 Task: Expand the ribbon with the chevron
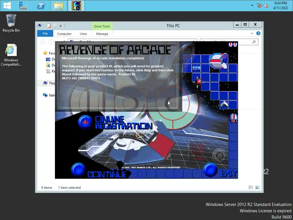252,33
